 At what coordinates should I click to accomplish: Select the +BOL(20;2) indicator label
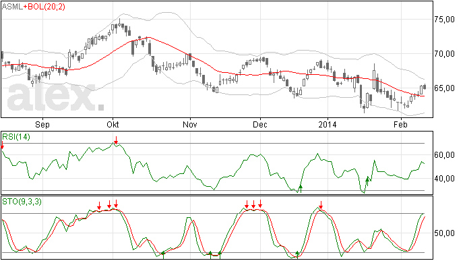pyautogui.click(x=44, y=7)
